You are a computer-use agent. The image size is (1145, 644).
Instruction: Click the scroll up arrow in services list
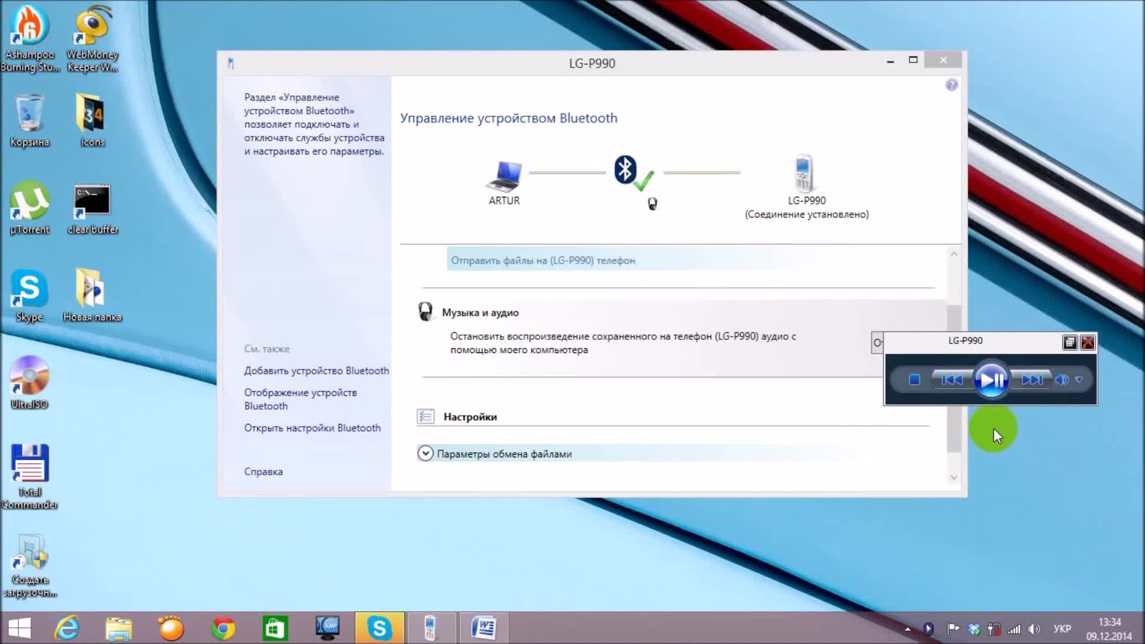click(x=954, y=254)
